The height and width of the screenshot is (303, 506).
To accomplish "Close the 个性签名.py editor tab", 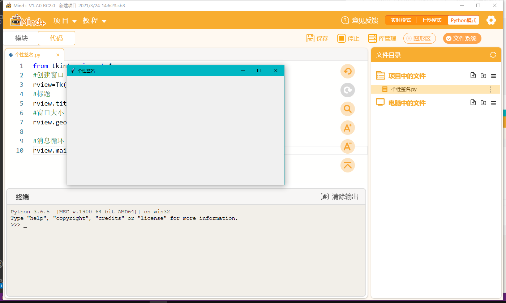I will (x=58, y=55).
